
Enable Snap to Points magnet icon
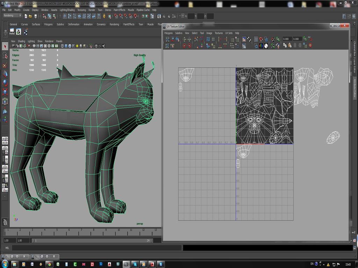[x=126, y=16]
